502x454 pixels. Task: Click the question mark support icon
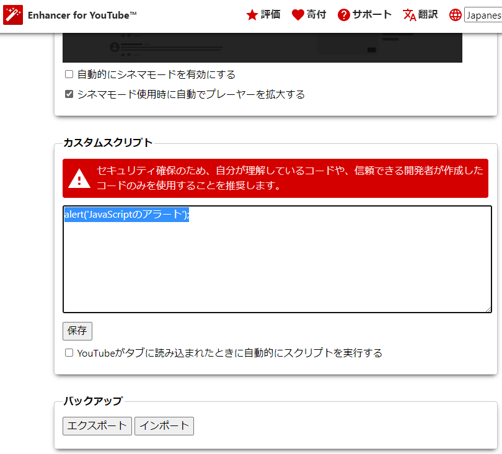coord(343,15)
